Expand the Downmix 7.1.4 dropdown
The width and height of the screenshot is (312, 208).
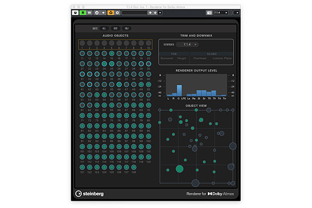click(188, 44)
